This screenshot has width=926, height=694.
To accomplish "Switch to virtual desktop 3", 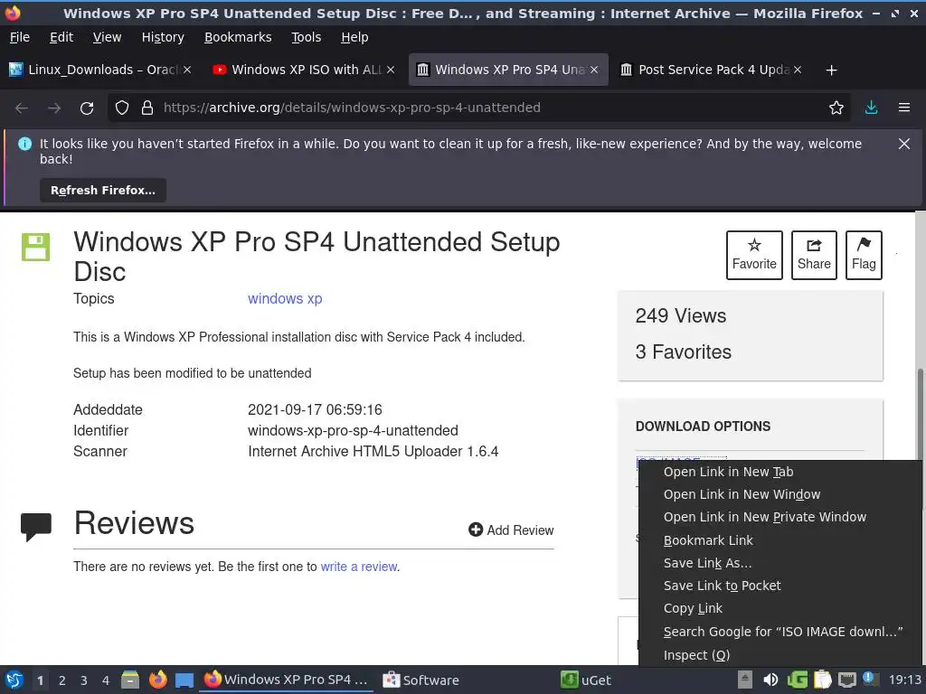I will (x=83, y=680).
